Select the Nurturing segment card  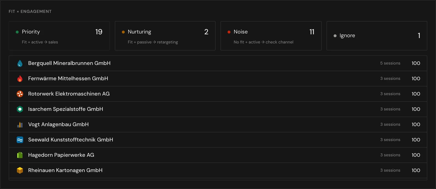(165, 36)
